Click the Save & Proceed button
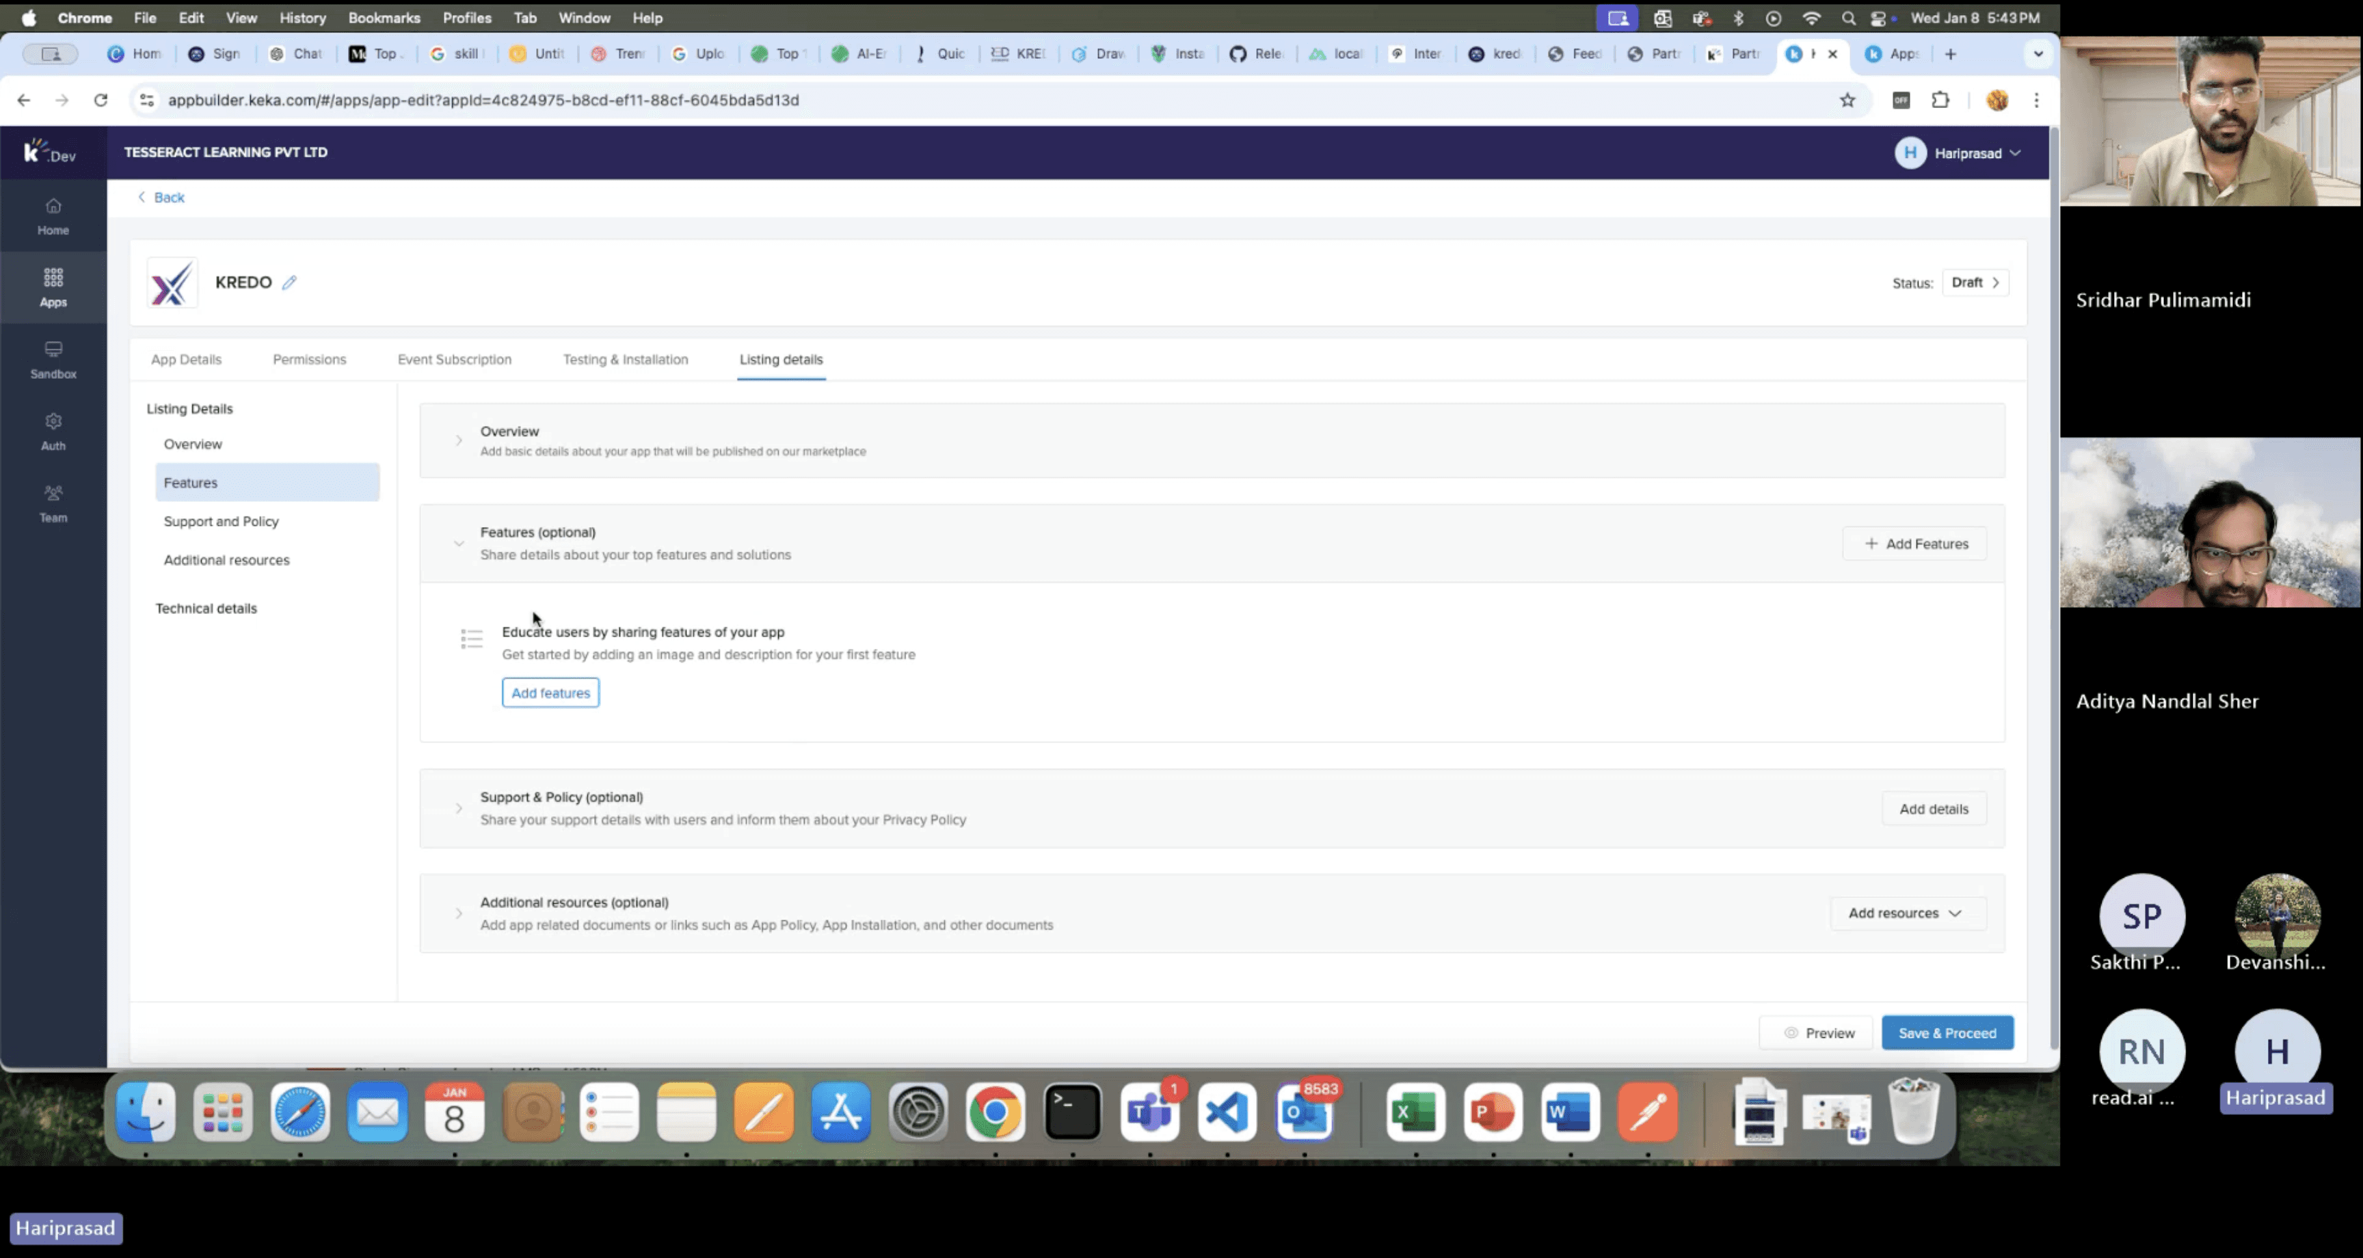 tap(1947, 1033)
